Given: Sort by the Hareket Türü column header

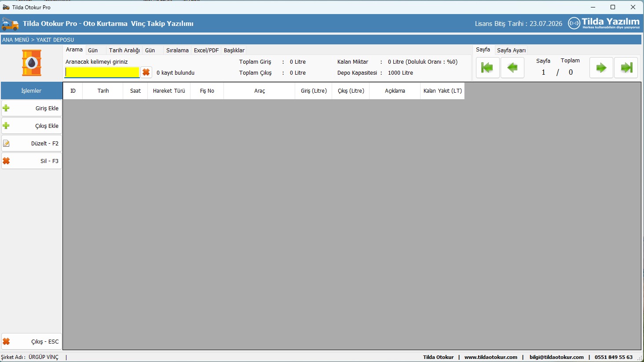Looking at the screenshot, I should 169,91.
